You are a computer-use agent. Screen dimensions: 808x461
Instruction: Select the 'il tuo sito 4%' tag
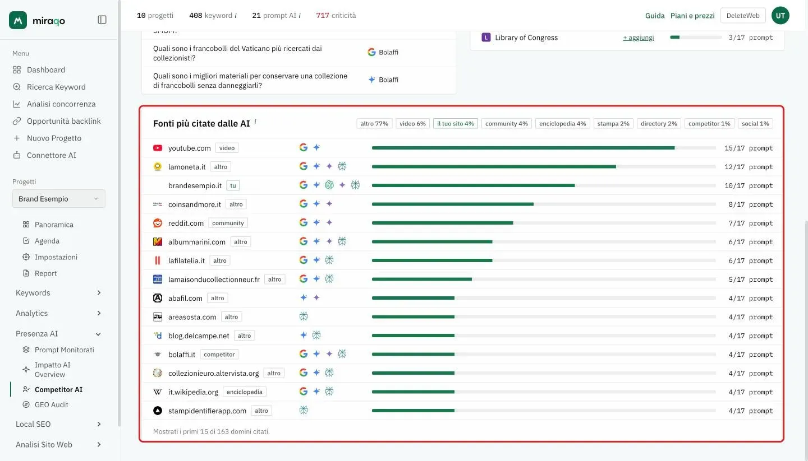click(x=456, y=123)
